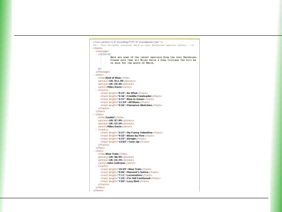
Task: Collapse the root items node
Action: 92,48
